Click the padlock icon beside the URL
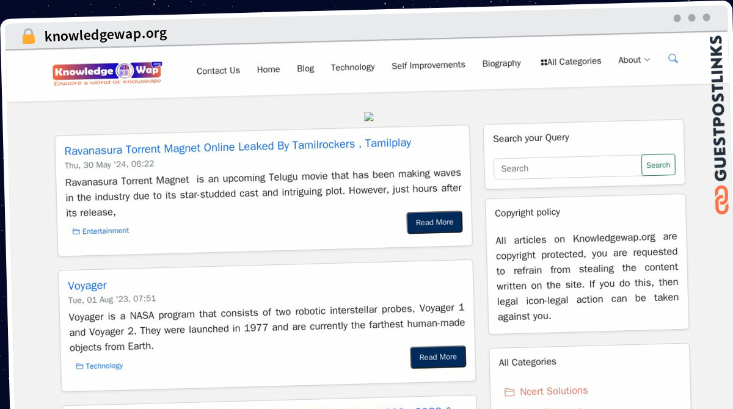Image resolution: width=733 pixels, height=409 pixels. click(28, 36)
